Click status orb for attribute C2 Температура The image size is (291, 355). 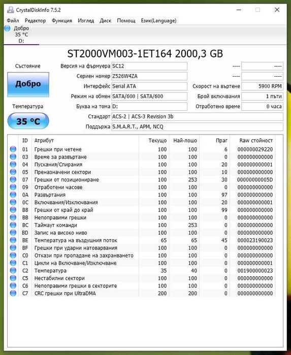click(x=13, y=271)
